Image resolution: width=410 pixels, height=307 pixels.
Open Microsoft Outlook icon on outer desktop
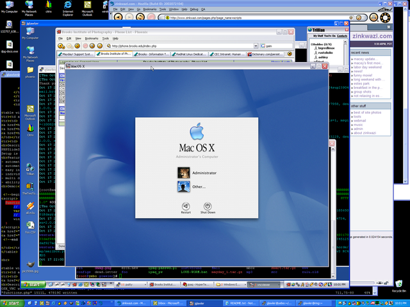[x=87, y=8]
